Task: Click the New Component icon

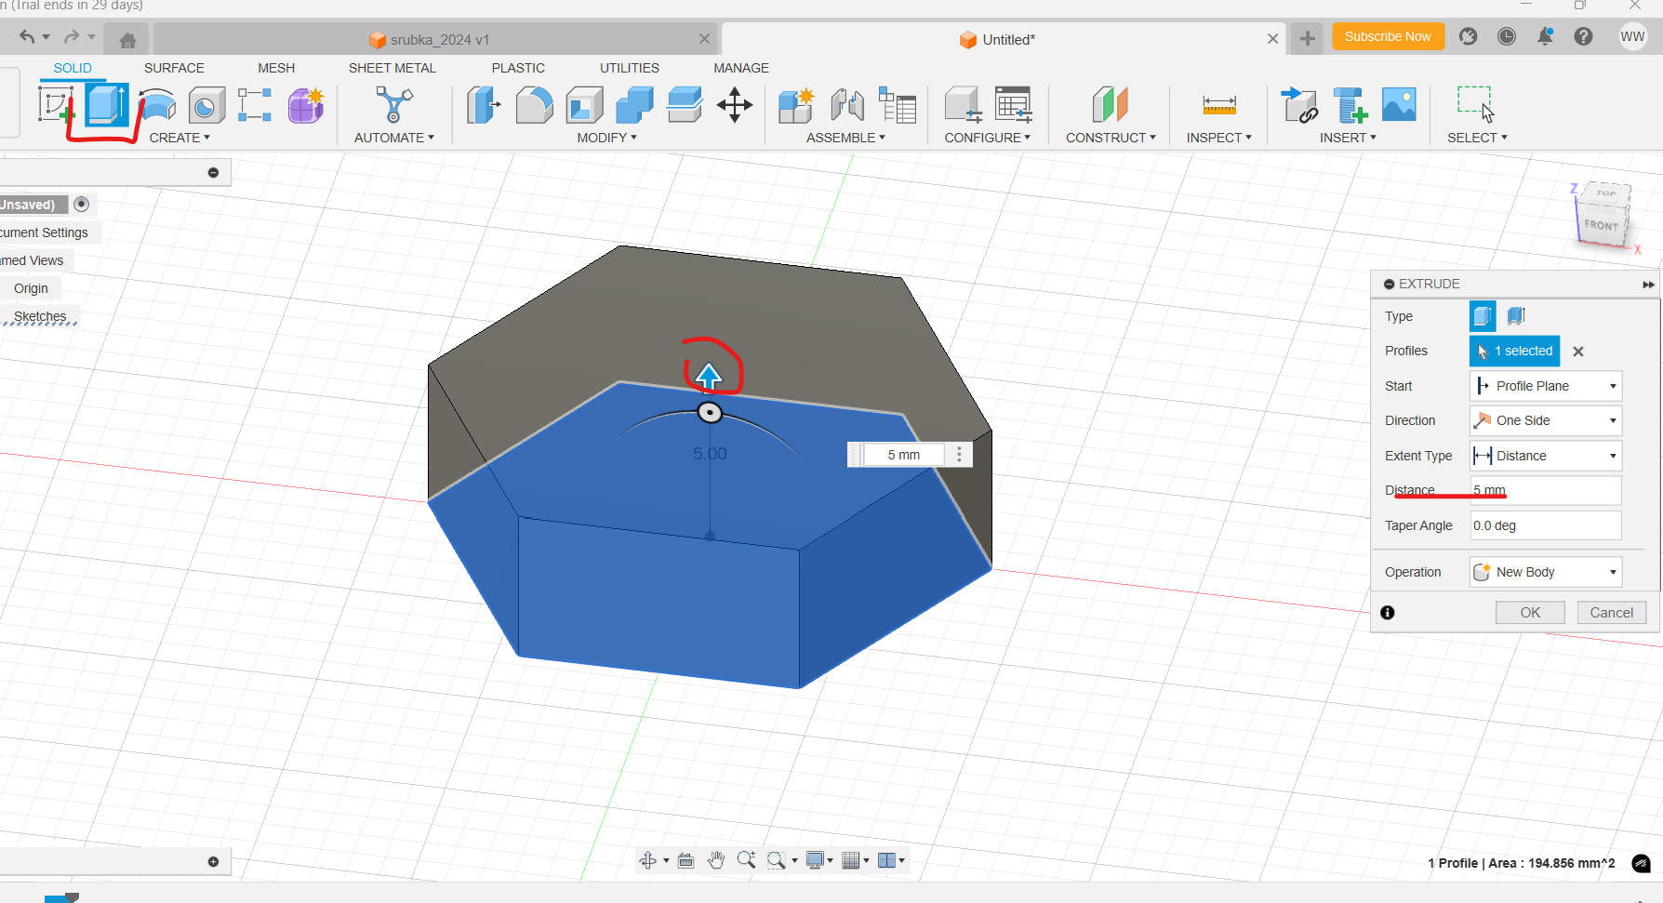Action: click(796, 105)
